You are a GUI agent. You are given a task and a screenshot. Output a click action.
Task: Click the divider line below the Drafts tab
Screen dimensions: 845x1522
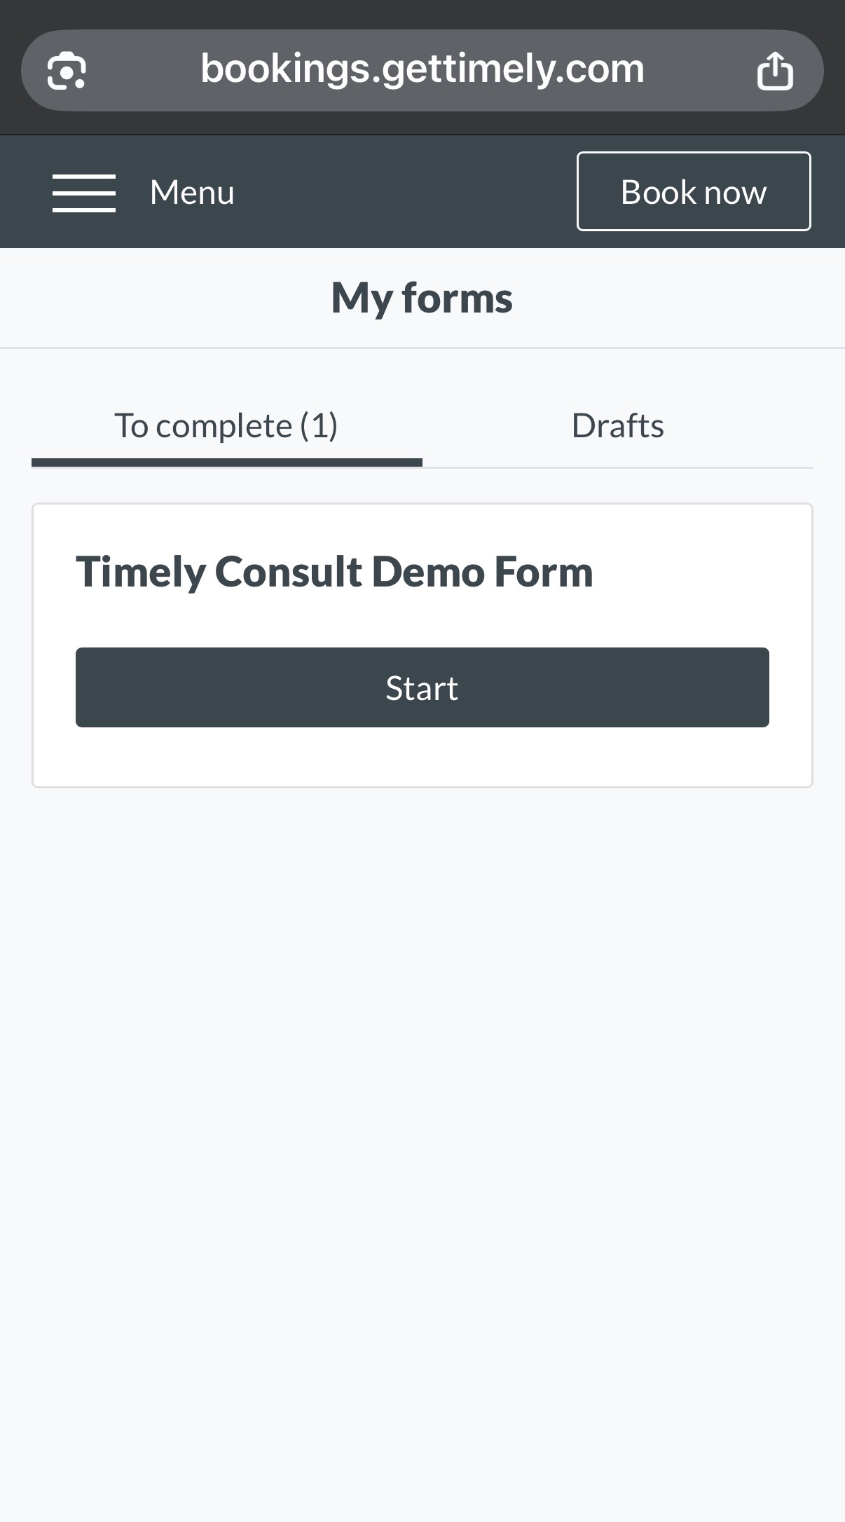[617, 467]
